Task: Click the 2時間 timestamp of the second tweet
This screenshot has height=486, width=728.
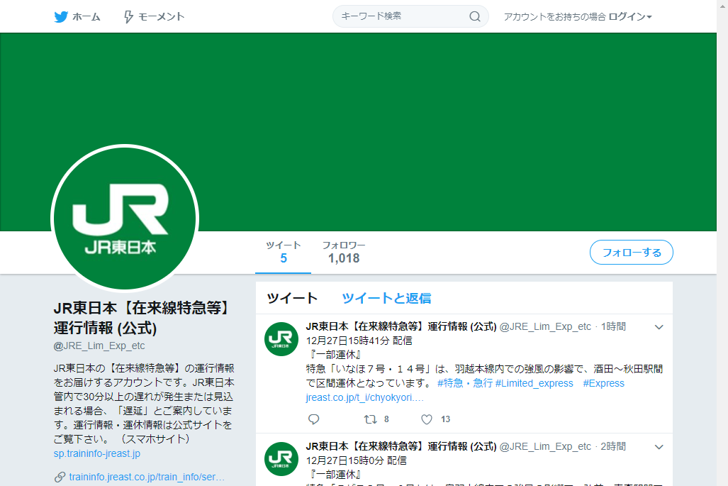Action: pos(613,446)
